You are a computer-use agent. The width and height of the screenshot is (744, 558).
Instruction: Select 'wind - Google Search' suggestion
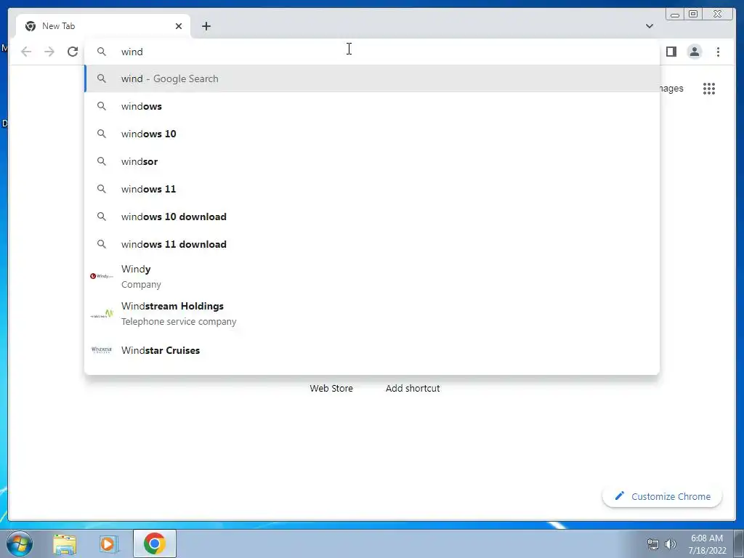coord(371,78)
